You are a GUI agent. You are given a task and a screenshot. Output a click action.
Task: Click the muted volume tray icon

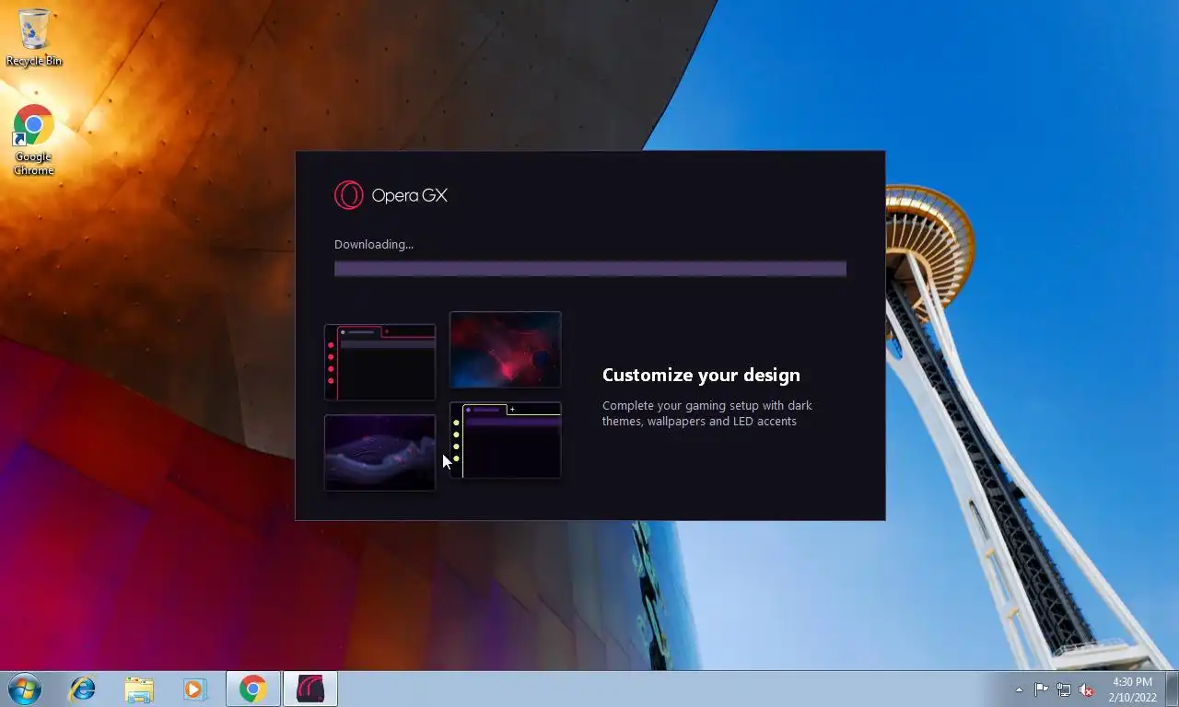click(x=1086, y=690)
